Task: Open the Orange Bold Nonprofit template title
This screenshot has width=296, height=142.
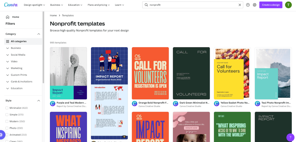Action: (153, 103)
